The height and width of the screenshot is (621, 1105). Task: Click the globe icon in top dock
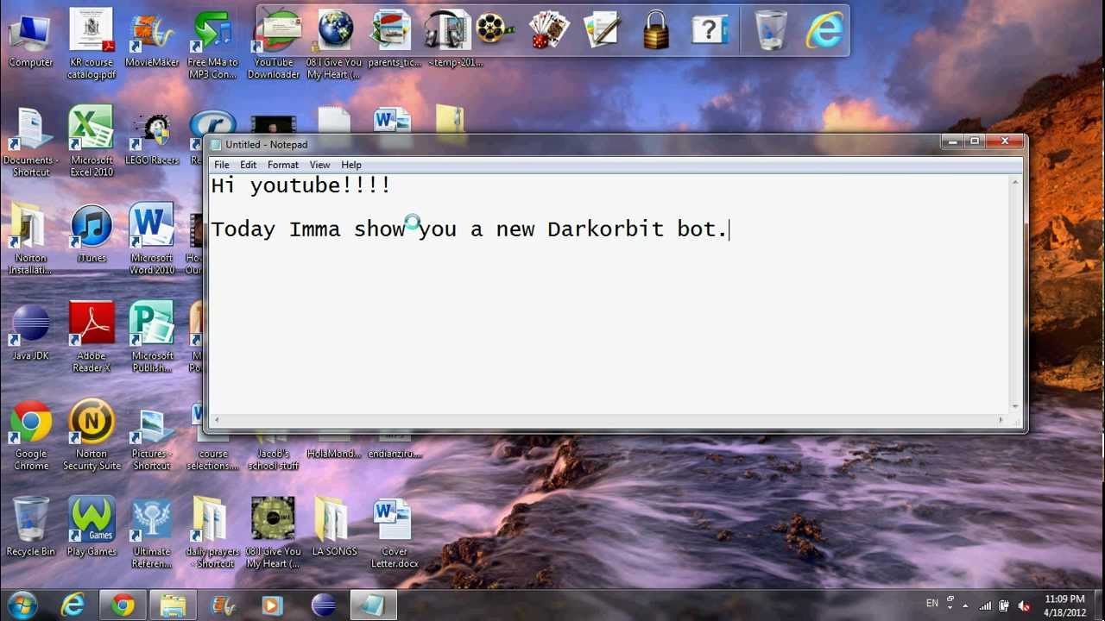coord(335,29)
